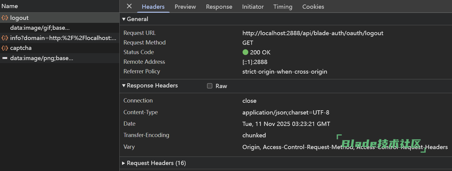Open the Response tab
The image size is (452, 171).
pos(219,7)
